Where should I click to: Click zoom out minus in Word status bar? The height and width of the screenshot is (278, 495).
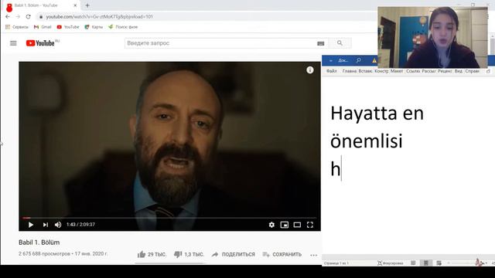pyautogui.click(x=449, y=263)
